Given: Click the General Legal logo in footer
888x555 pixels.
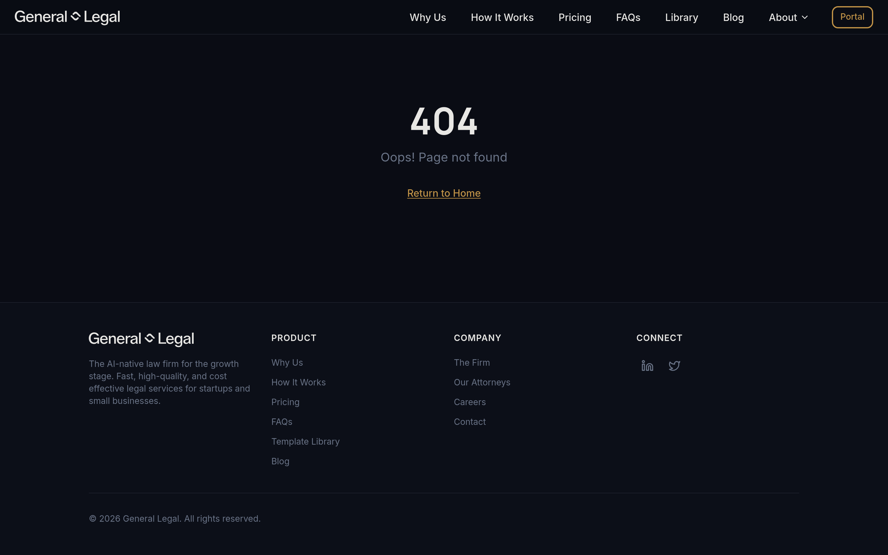Looking at the screenshot, I should point(141,339).
